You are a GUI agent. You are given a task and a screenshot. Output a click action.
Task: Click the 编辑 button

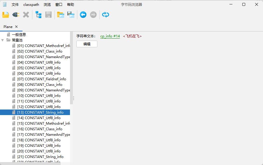pos(87,44)
